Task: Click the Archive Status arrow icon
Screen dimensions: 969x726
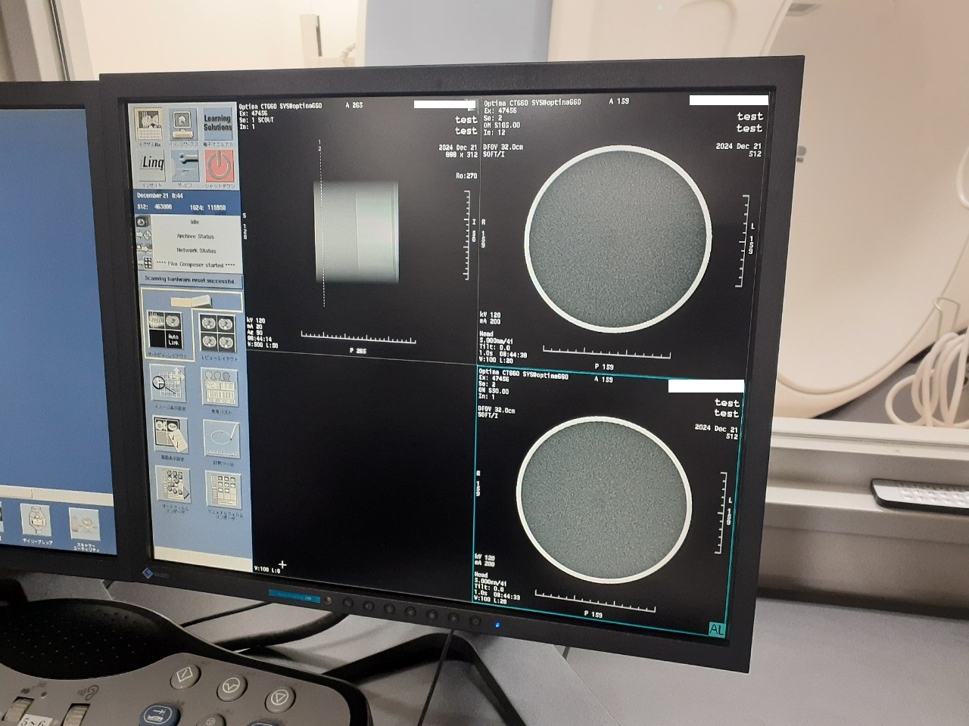Action: click(x=144, y=236)
